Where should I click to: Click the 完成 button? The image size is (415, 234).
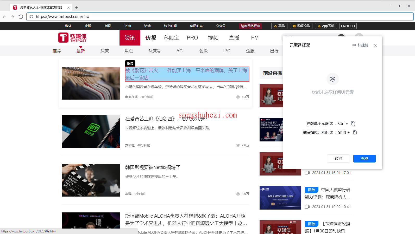364,159
